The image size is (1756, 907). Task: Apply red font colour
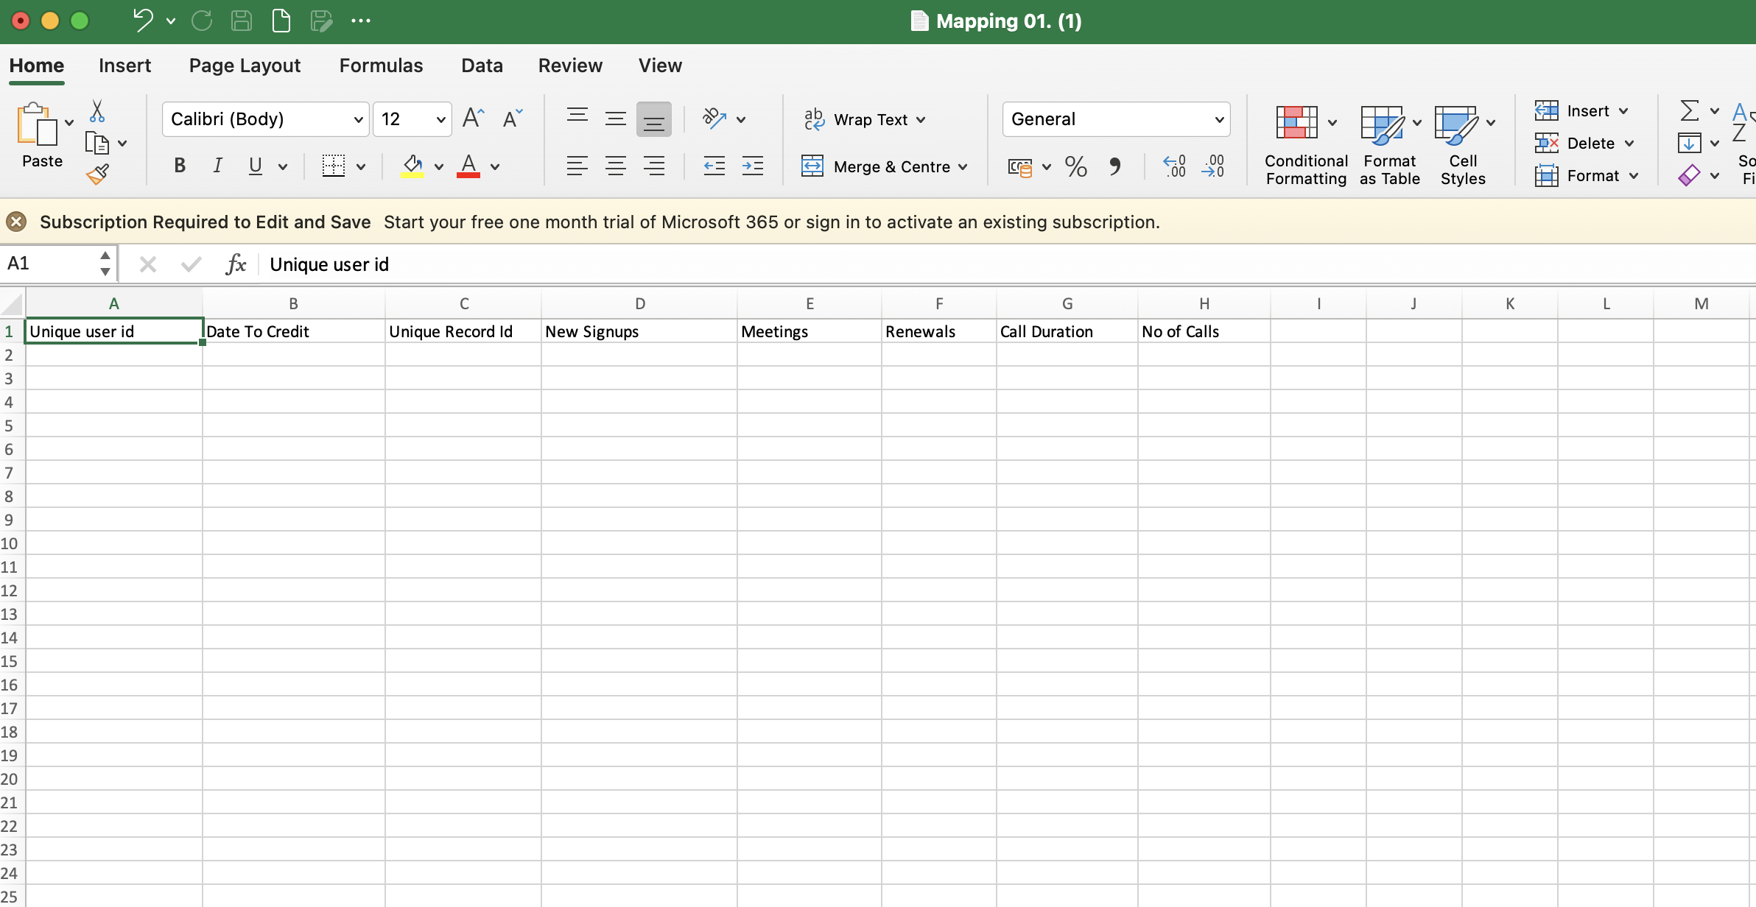point(468,166)
